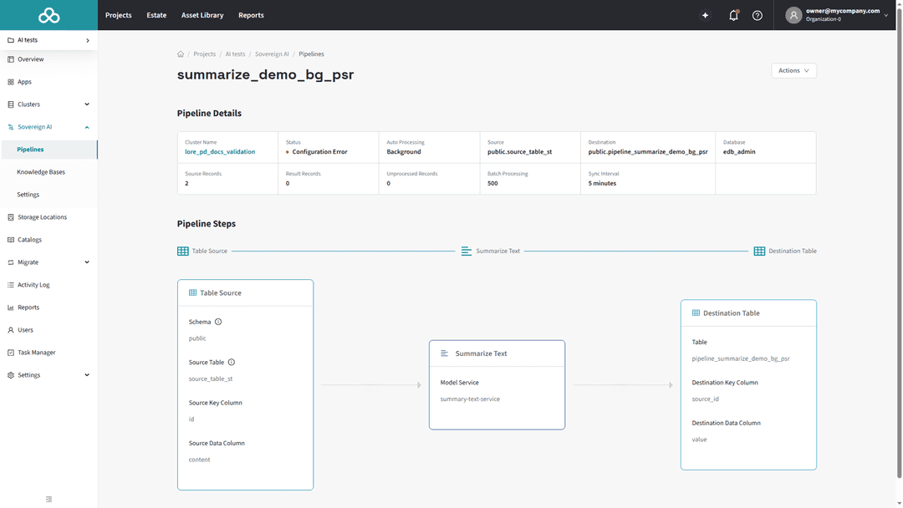Open the owner account menu
The width and height of the screenshot is (903, 508).
pyautogui.click(x=838, y=15)
